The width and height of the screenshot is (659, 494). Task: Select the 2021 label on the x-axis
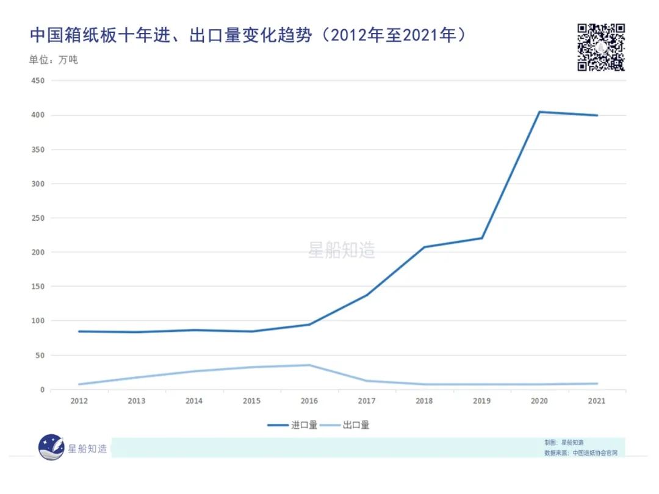pos(597,401)
